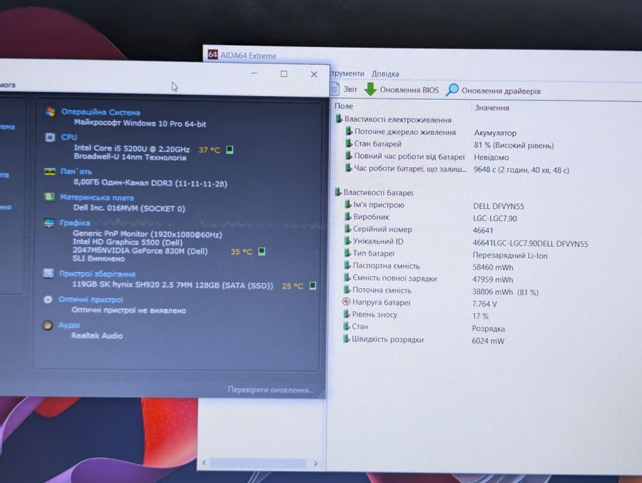This screenshot has width=642, height=483.
Task: Click the icon beside Поточне джерело живлення
Action: click(348, 131)
